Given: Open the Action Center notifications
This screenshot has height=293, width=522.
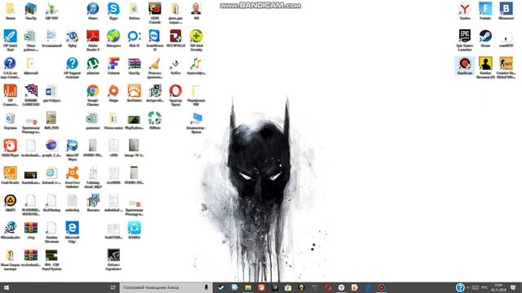Looking at the screenshot, I should (513, 287).
